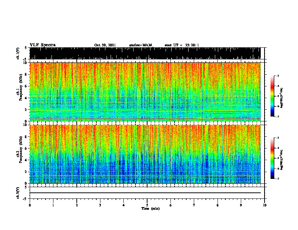
Task: Click the ch.1 color bar log(PSD) unit label
Action: [x=282, y=98]
